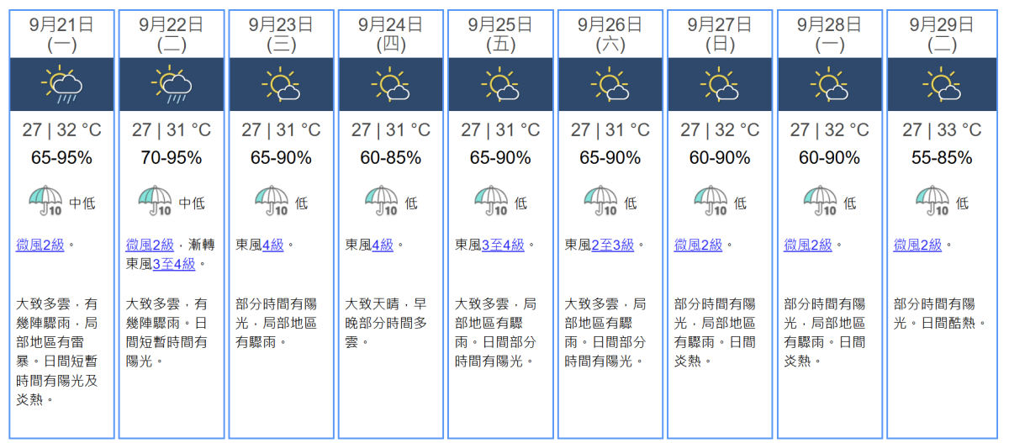Open the 東風 4級 link on 9月24日
The image size is (1009, 443).
[x=383, y=245]
